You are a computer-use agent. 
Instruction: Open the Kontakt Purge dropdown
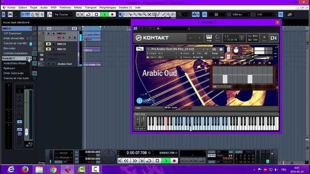coord(217,54)
